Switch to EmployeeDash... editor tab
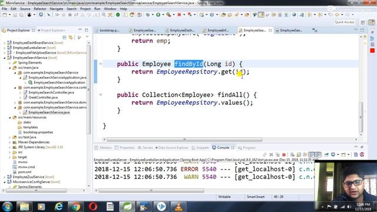 180,30
